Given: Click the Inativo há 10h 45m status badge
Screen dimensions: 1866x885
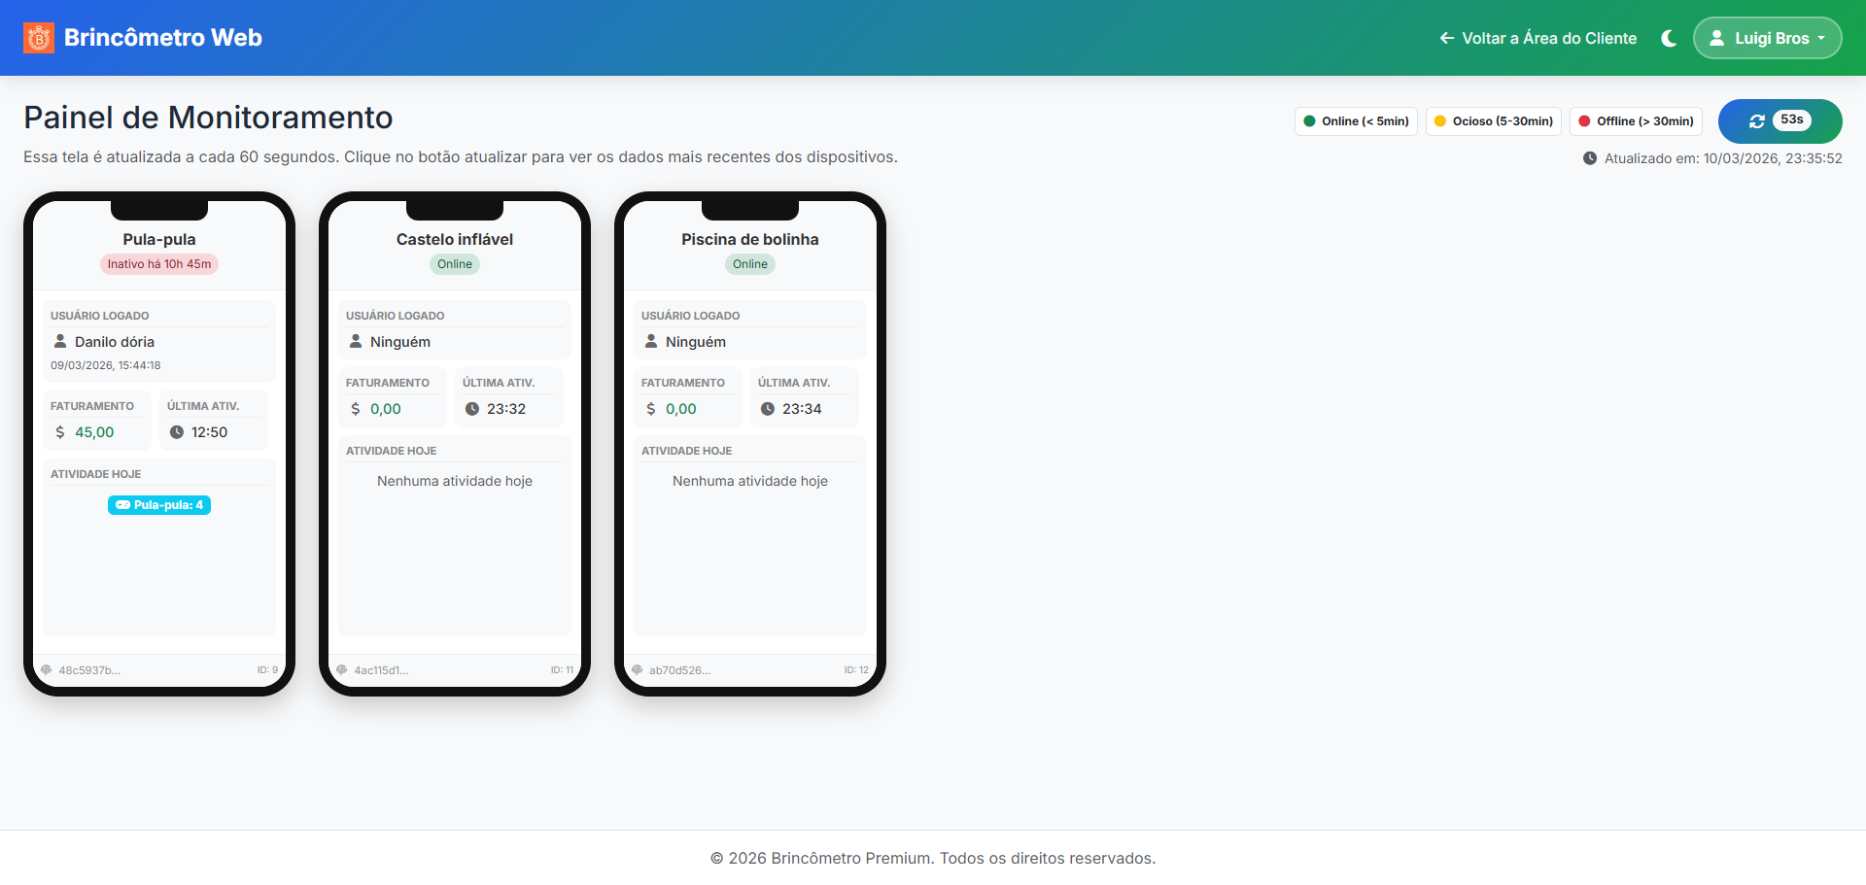Looking at the screenshot, I should pos(159,264).
